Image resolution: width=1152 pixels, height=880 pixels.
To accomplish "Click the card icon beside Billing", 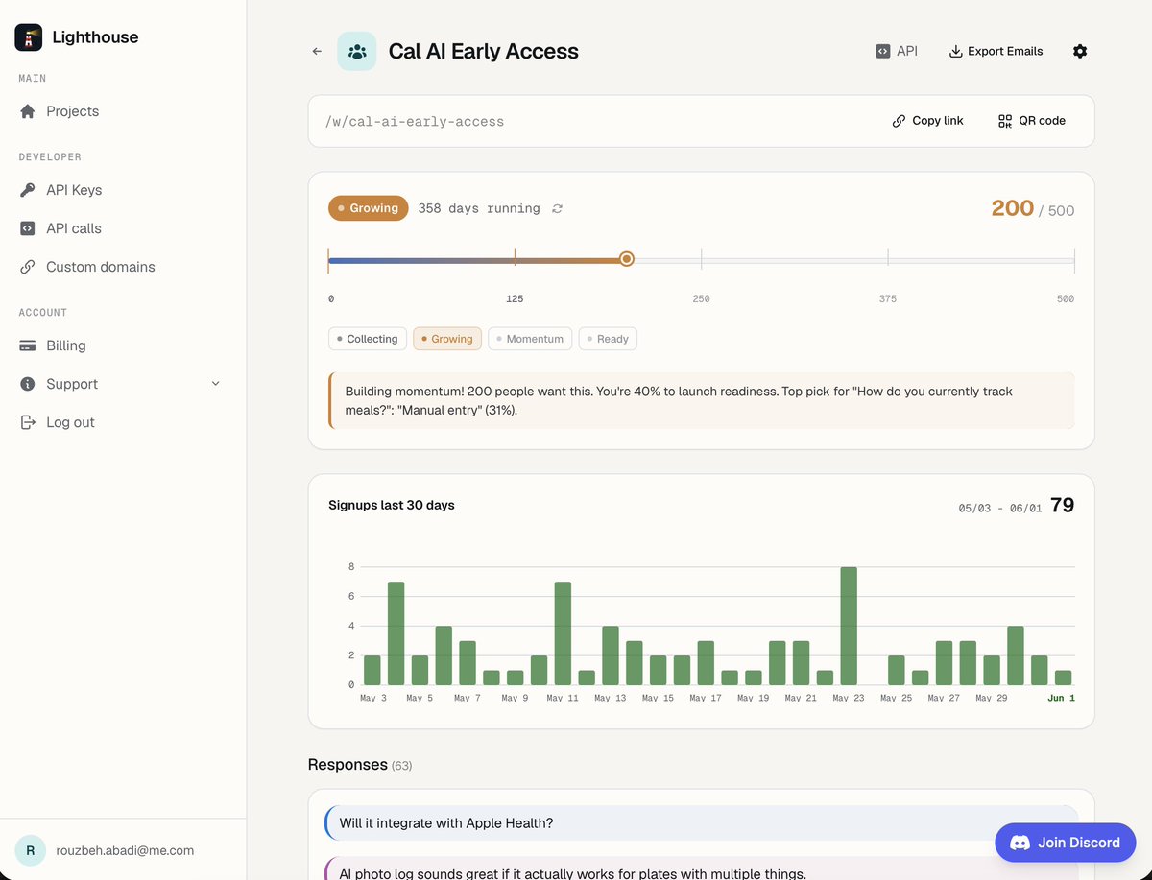I will (x=28, y=345).
